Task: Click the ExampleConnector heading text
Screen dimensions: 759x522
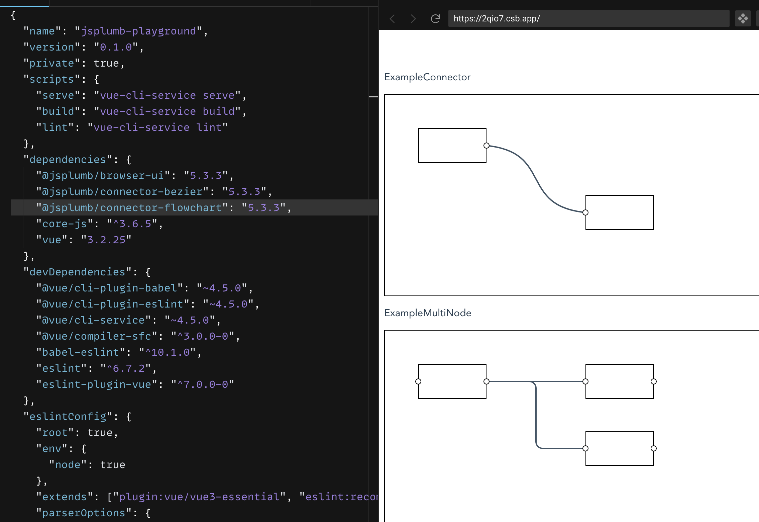Action: 427,77
